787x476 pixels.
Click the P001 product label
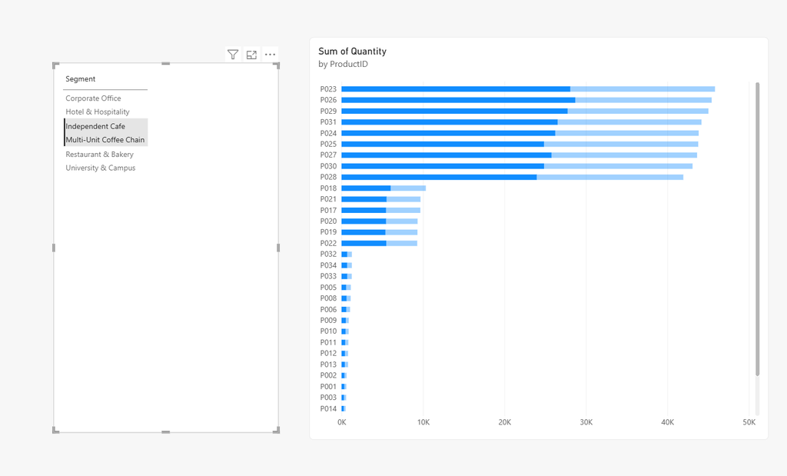pos(328,387)
